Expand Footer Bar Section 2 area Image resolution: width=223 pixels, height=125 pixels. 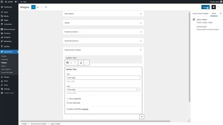click(x=103, y=41)
